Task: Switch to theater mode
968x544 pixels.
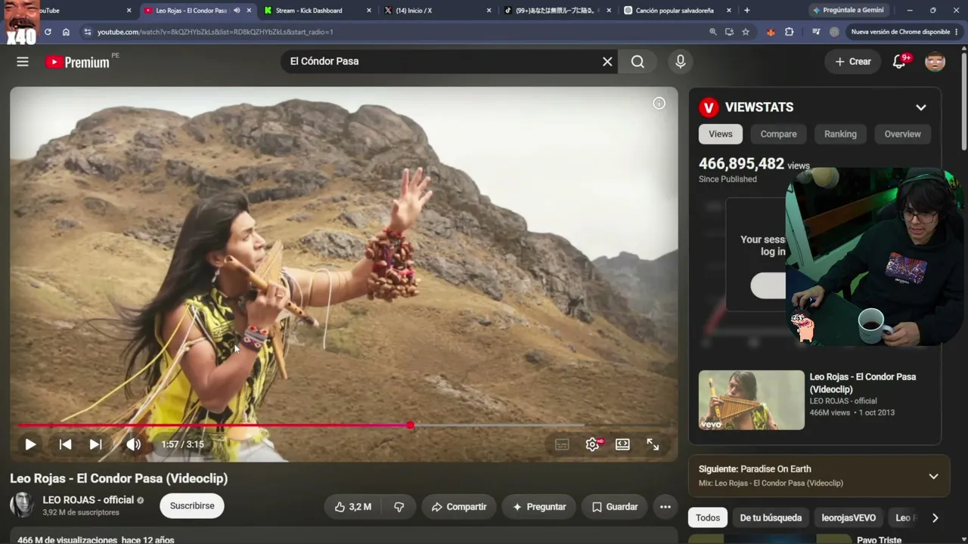Action: pos(622,444)
